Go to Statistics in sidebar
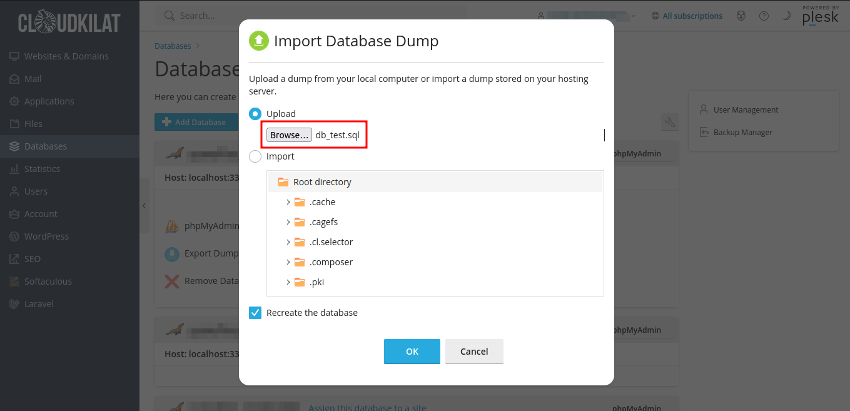This screenshot has width=850, height=411. pos(42,169)
